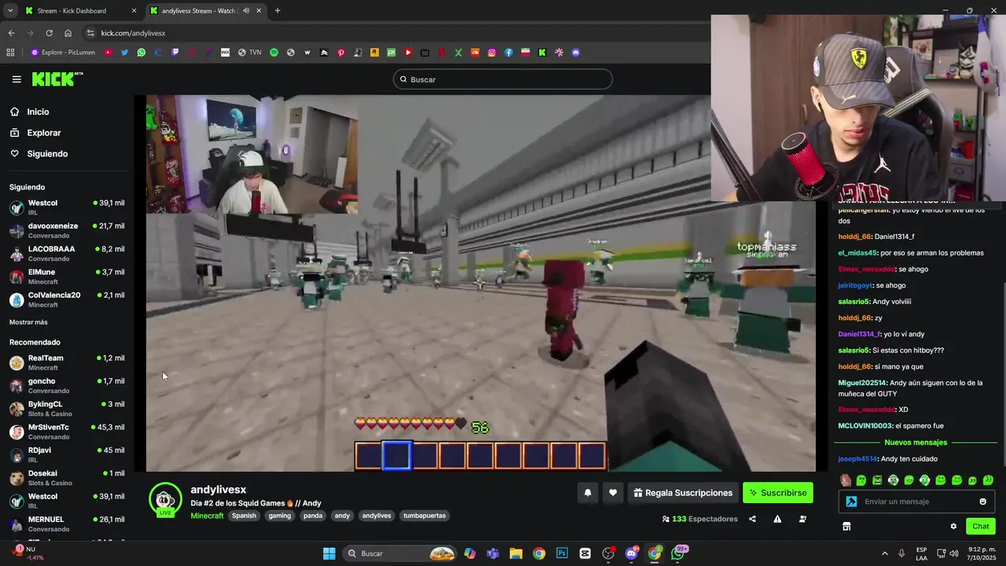The width and height of the screenshot is (1006, 566).
Task: Open File Explorer from the taskbar
Action: click(x=516, y=553)
